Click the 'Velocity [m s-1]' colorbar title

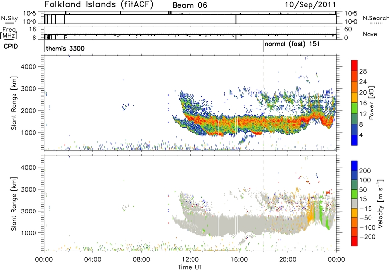point(380,203)
